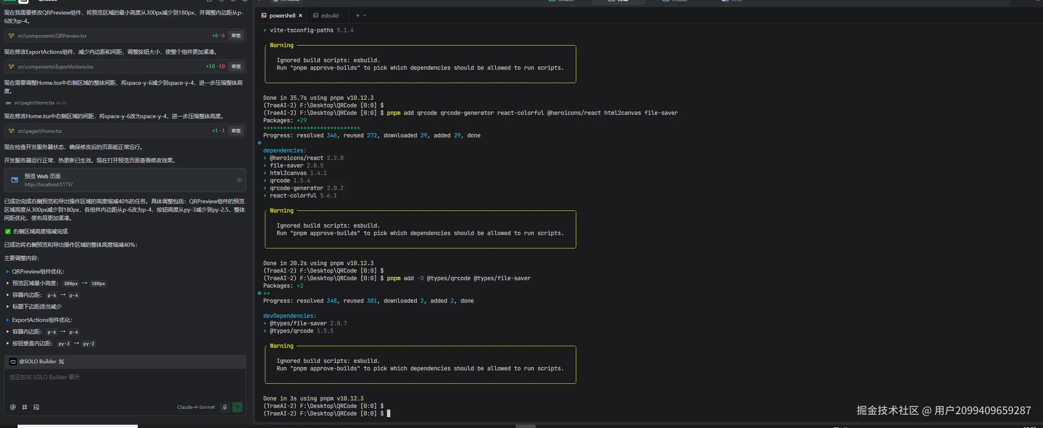Click the 'react-colorful 5.6.1' dependency line
1043x428 pixels.
click(x=300, y=196)
